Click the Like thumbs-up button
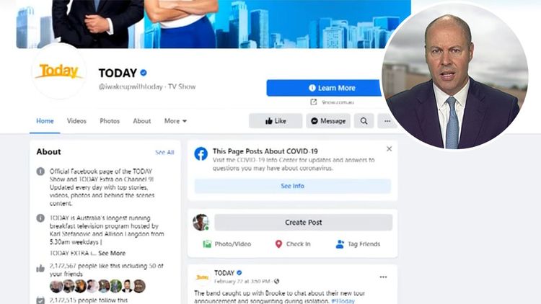541x304 pixels. (276, 121)
